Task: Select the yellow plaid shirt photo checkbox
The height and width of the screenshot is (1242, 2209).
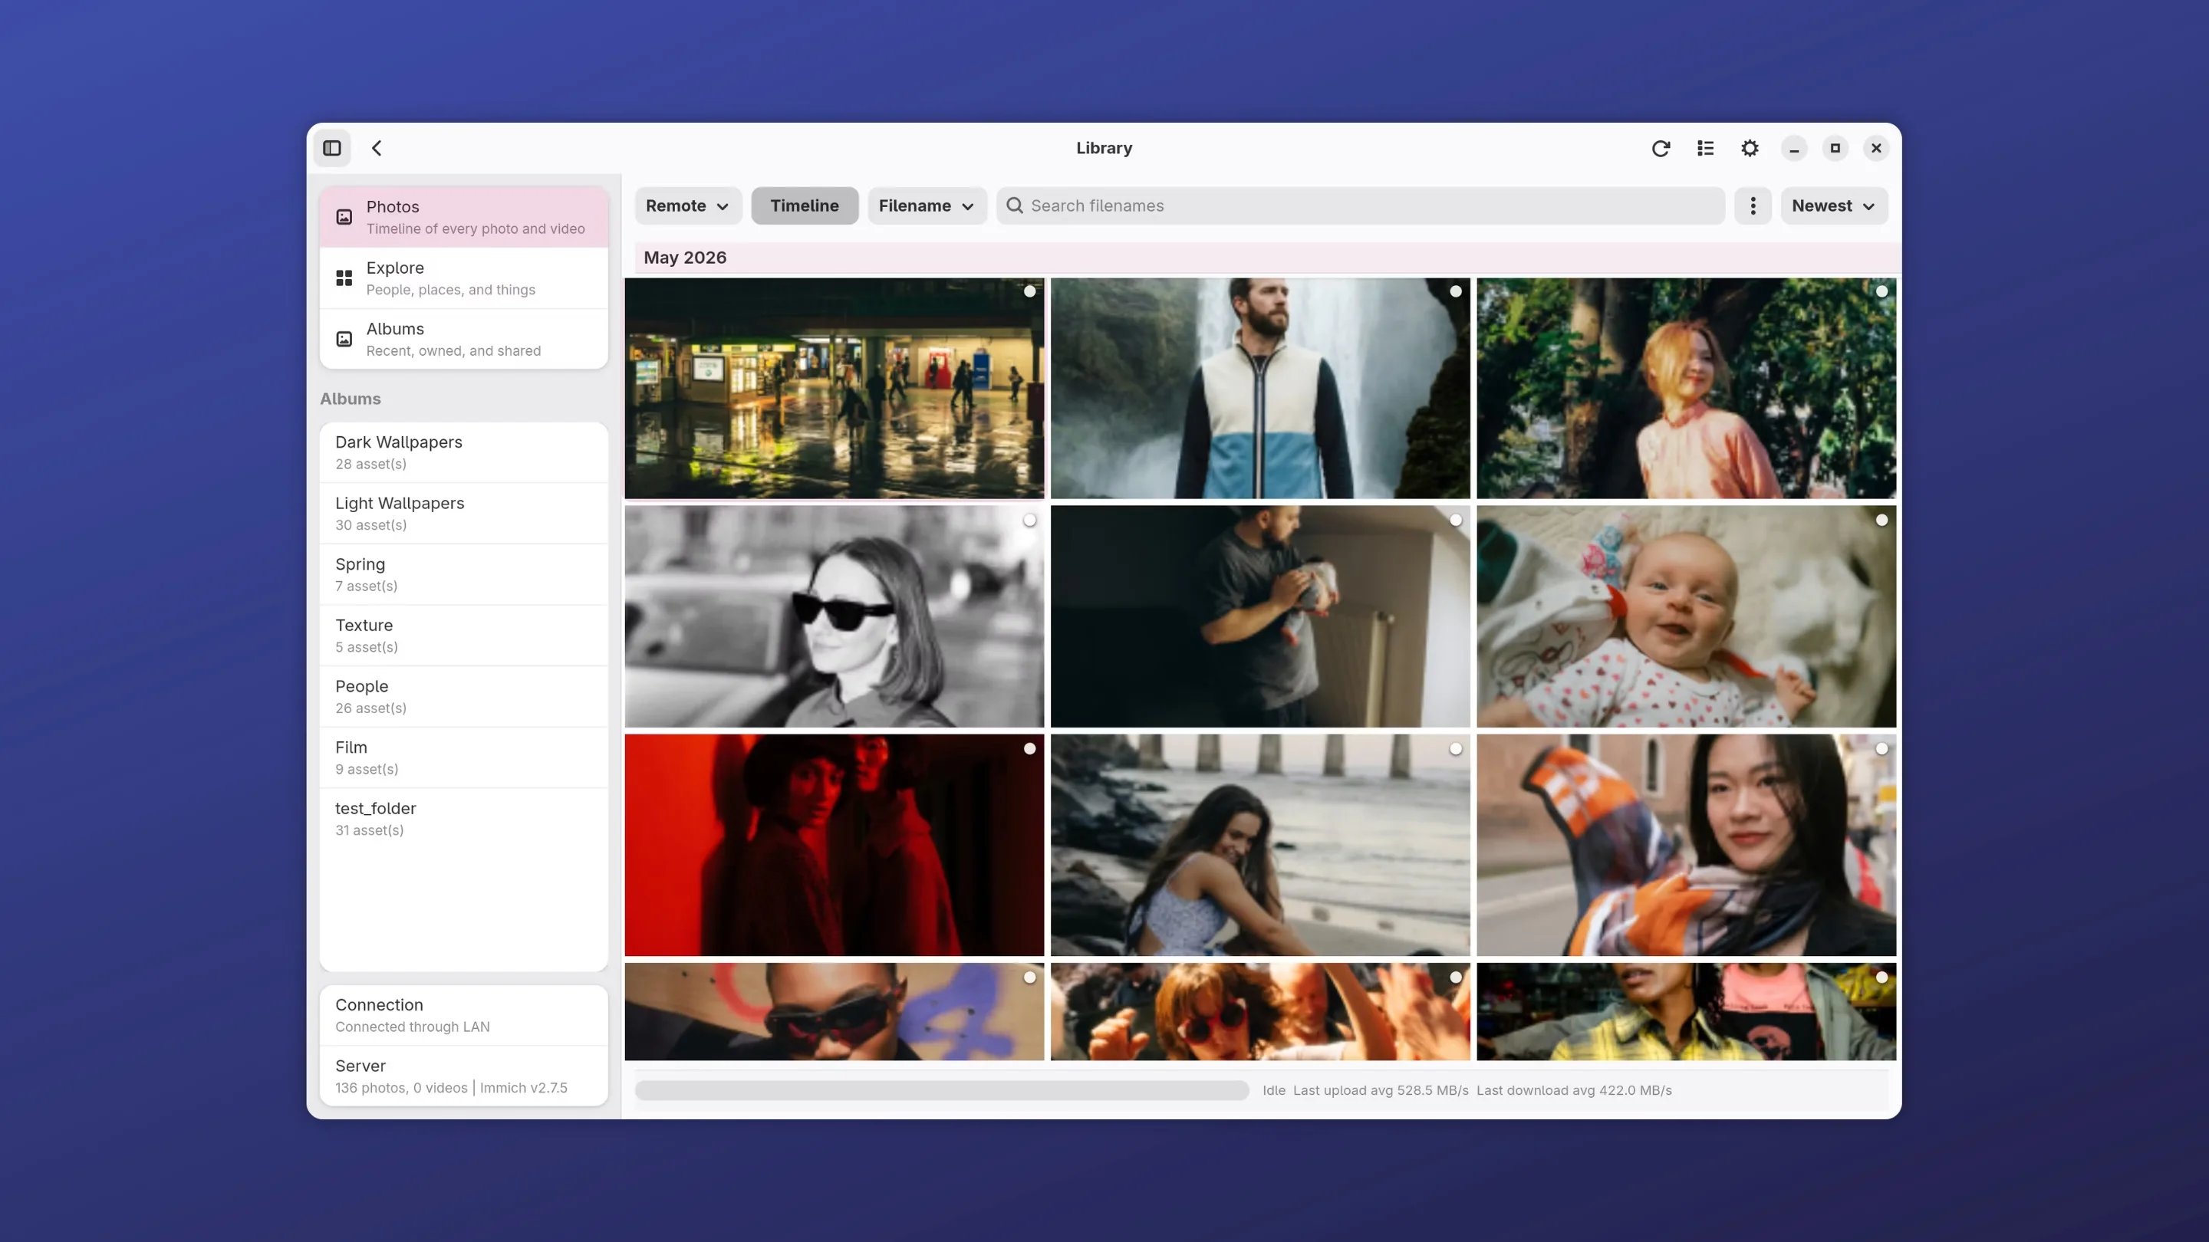Action: 1881,978
